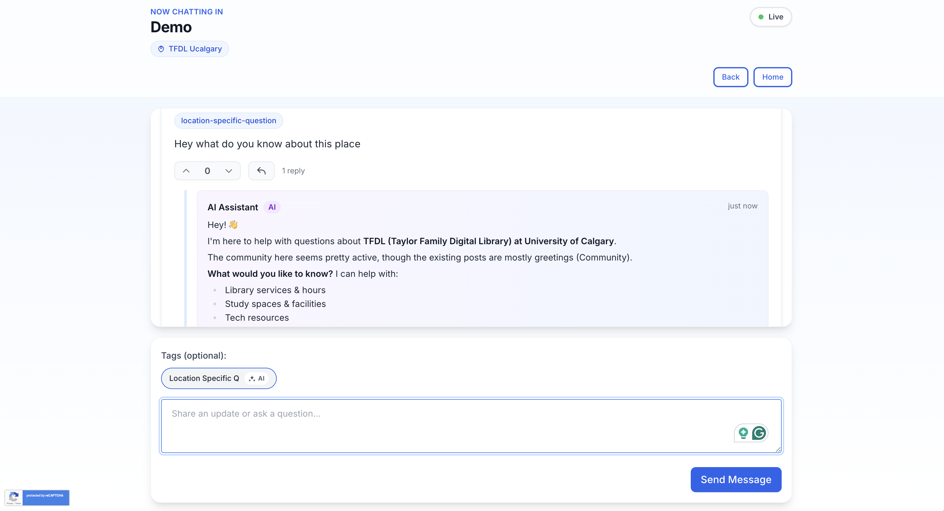Click the green lightbulb suggestion icon
944x511 pixels.
[743, 433]
